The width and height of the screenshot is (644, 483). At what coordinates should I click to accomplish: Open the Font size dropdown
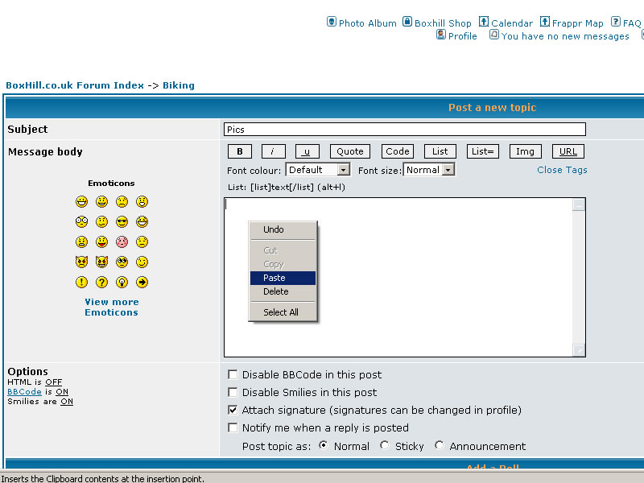point(448,170)
